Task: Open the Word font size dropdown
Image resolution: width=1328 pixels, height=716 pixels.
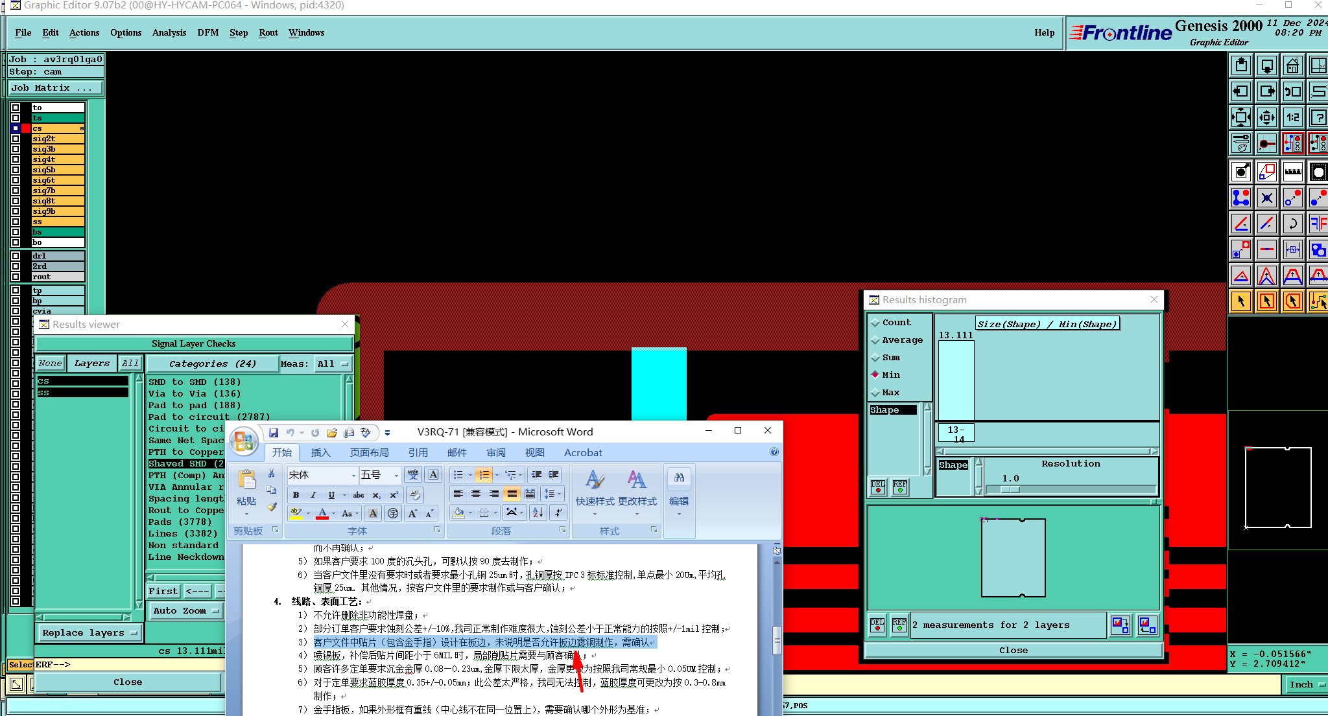Action: (x=396, y=476)
